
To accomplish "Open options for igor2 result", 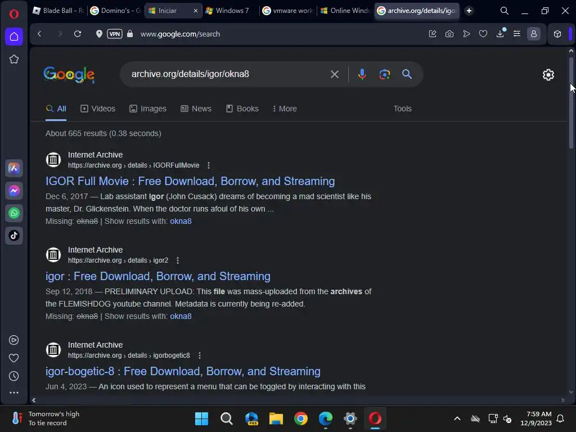I will click(x=178, y=260).
